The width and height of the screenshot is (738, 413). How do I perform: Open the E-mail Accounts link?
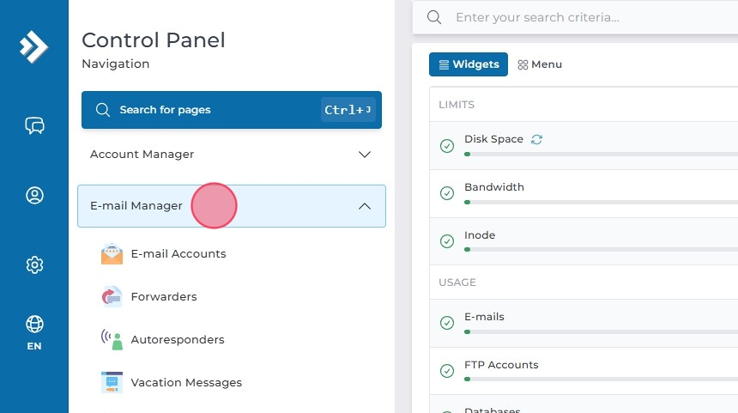[x=178, y=254]
